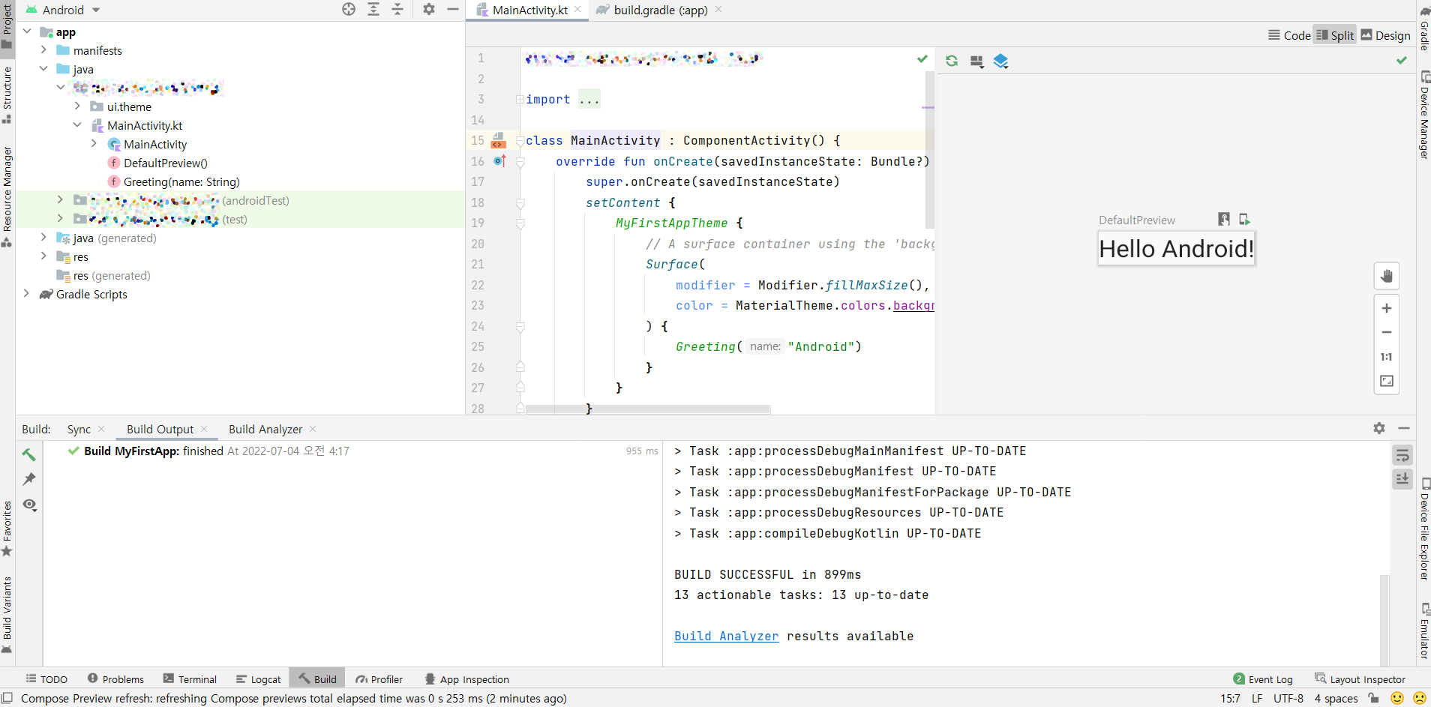Open Project panel settings gear
Image resolution: width=1431 pixels, height=707 pixels.
[428, 9]
